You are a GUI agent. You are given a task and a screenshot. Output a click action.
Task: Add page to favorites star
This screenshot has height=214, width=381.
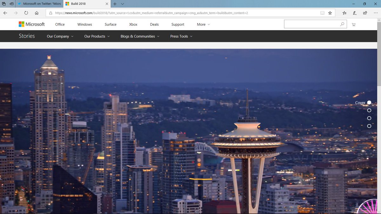coord(330,13)
